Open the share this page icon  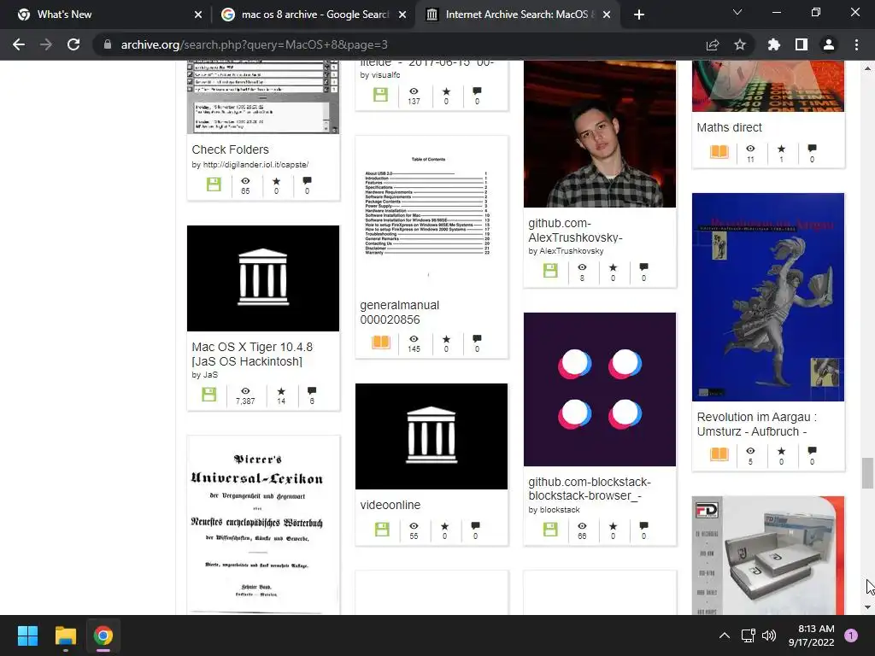[x=713, y=44]
